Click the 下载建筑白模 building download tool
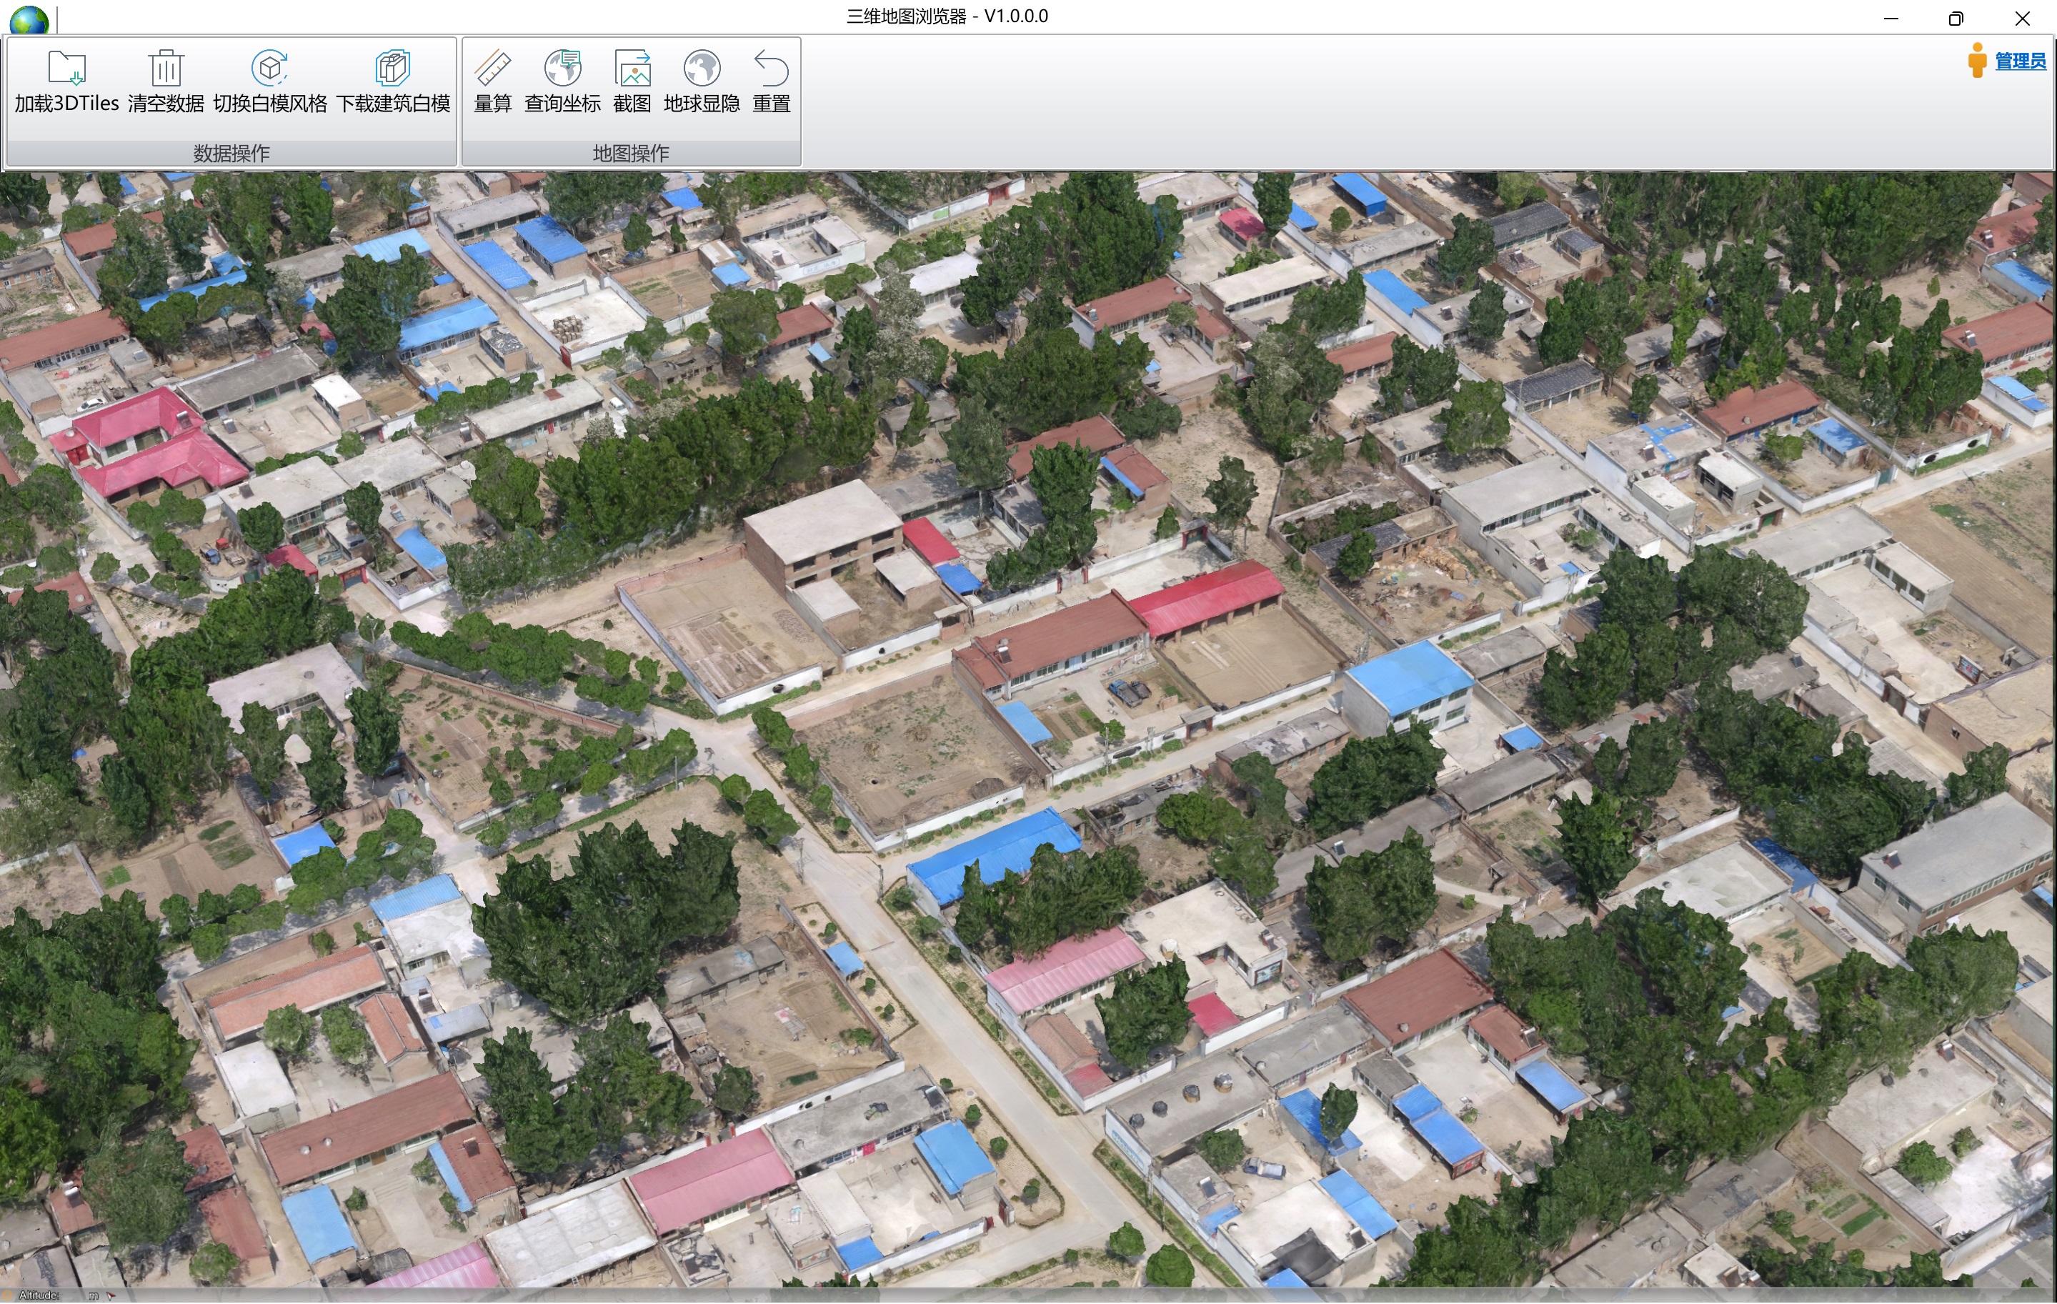This screenshot has width=2057, height=1304. [x=392, y=83]
